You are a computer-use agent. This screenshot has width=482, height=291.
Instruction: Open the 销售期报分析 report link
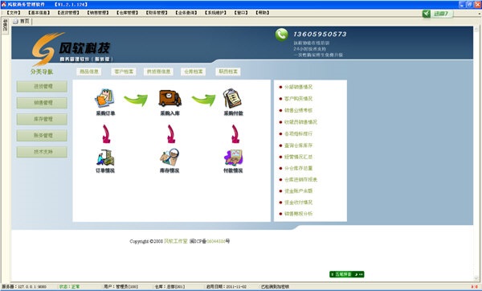pos(298,214)
